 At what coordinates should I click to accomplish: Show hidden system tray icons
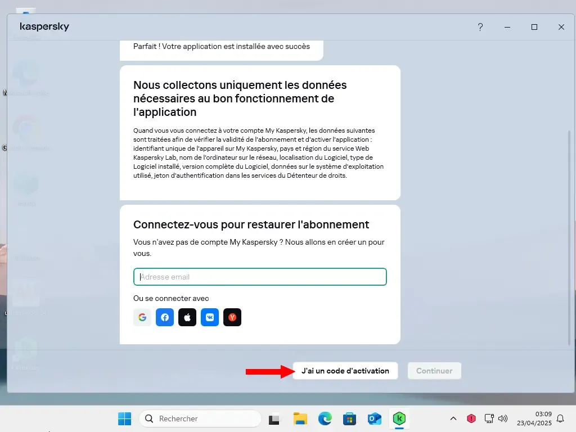tap(453, 418)
